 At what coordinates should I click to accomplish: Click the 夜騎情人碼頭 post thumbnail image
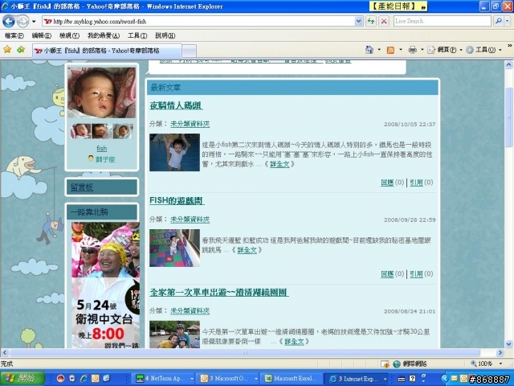click(175, 152)
